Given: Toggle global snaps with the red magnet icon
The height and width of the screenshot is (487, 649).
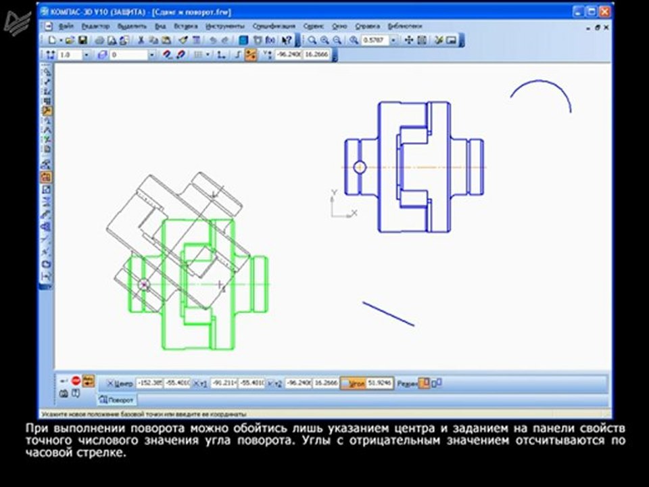Looking at the screenshot, I should (x=167, y=55).
